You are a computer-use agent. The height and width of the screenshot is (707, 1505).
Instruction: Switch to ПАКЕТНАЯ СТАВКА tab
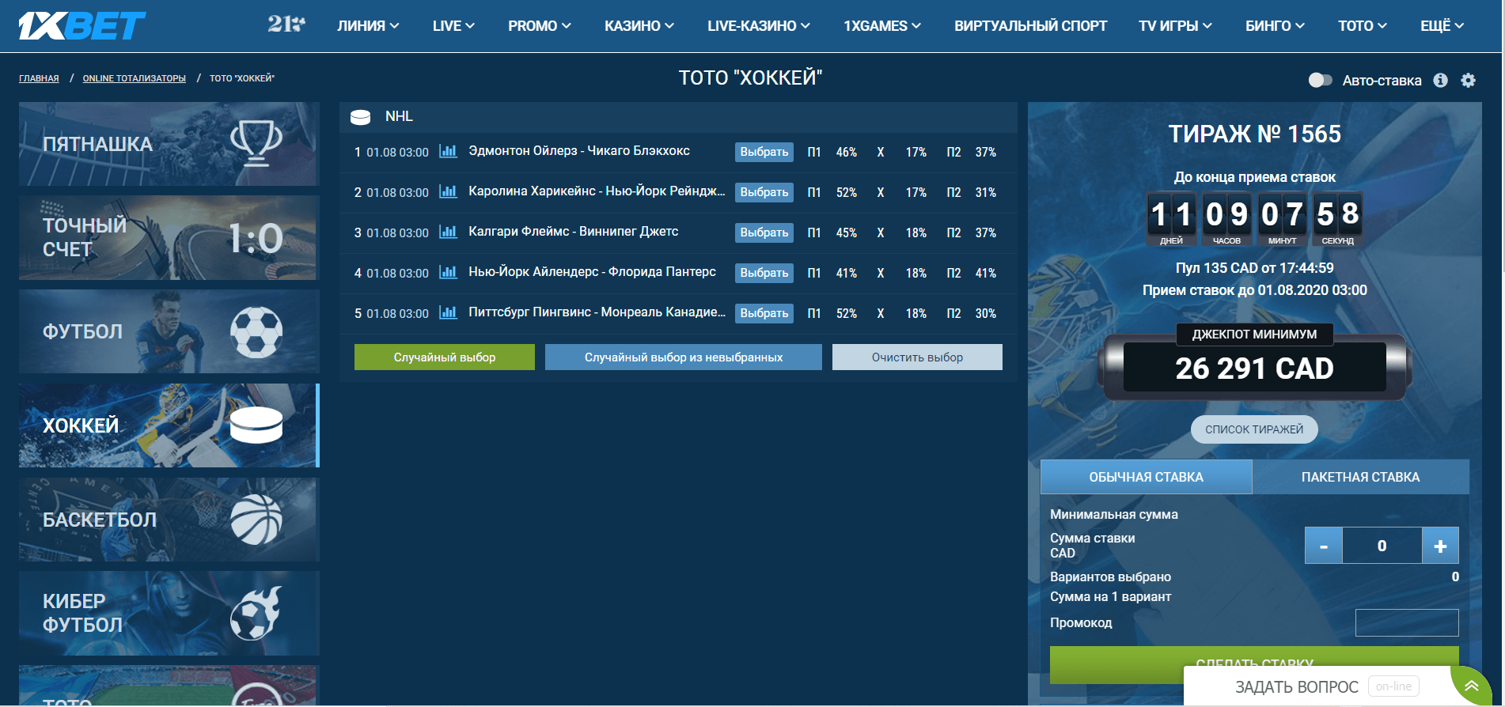coord(1361,477)
